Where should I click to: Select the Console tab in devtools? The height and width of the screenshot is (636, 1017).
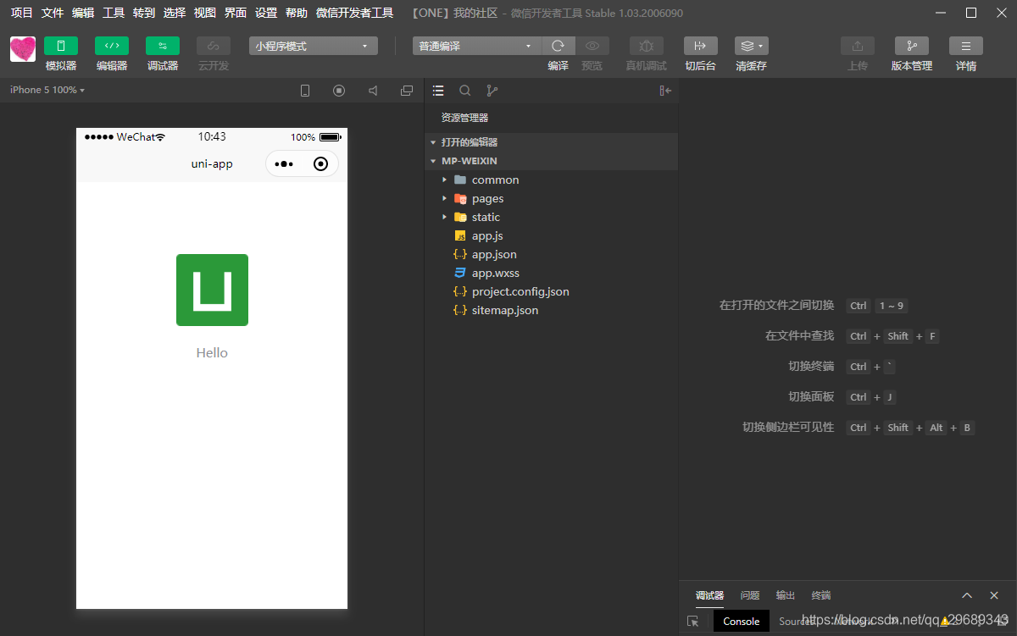coord(742,621)
